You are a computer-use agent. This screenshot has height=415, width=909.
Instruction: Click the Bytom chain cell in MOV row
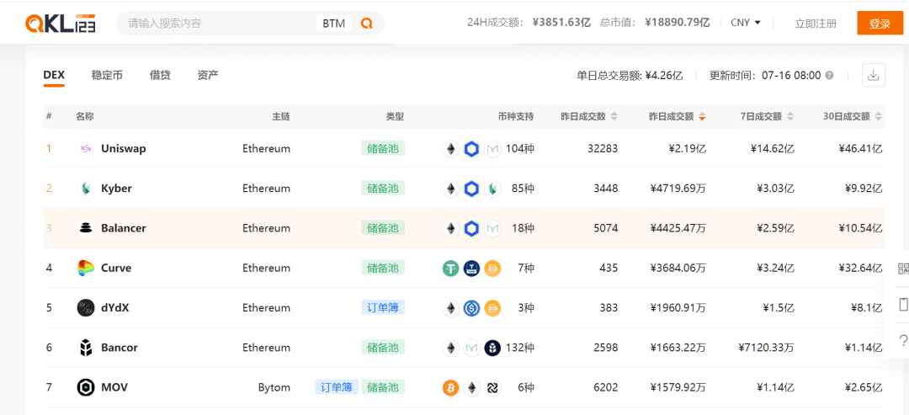tap(274, 387)
